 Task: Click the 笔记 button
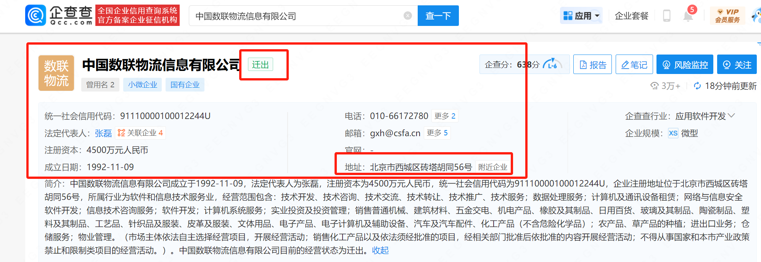(634, 64)
